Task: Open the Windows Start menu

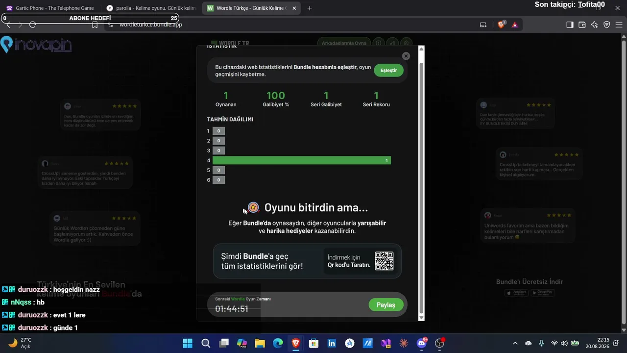Action: click(187, 343)
